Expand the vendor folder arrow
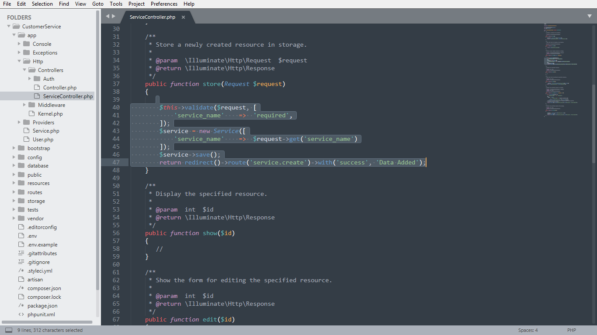 [14, 219]
